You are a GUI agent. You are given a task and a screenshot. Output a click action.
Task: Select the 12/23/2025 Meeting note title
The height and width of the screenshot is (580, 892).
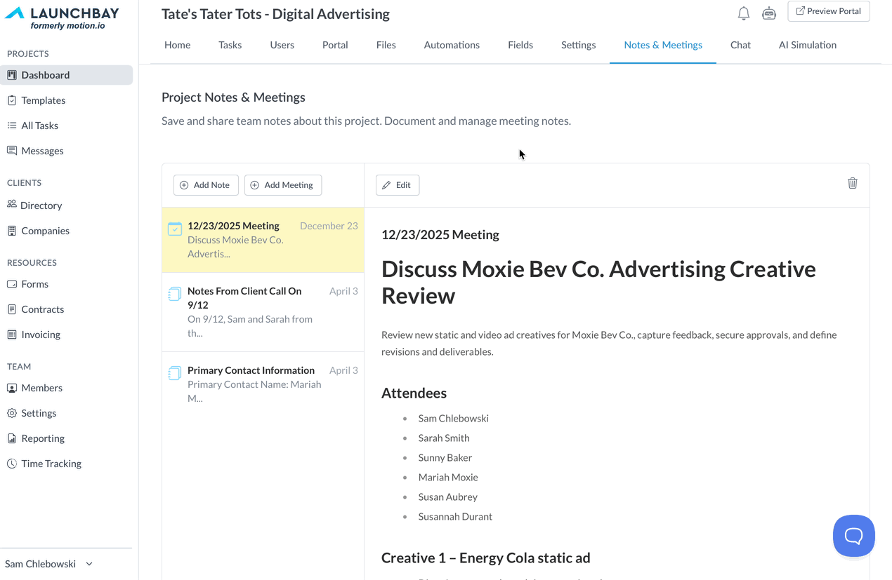(x=233, y=226)
